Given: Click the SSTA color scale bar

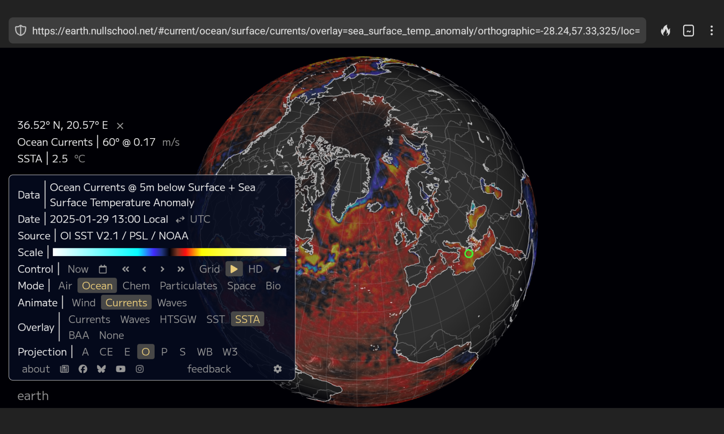Looking at the screenshot, I should pyautogui.click(x=169, y=252).
